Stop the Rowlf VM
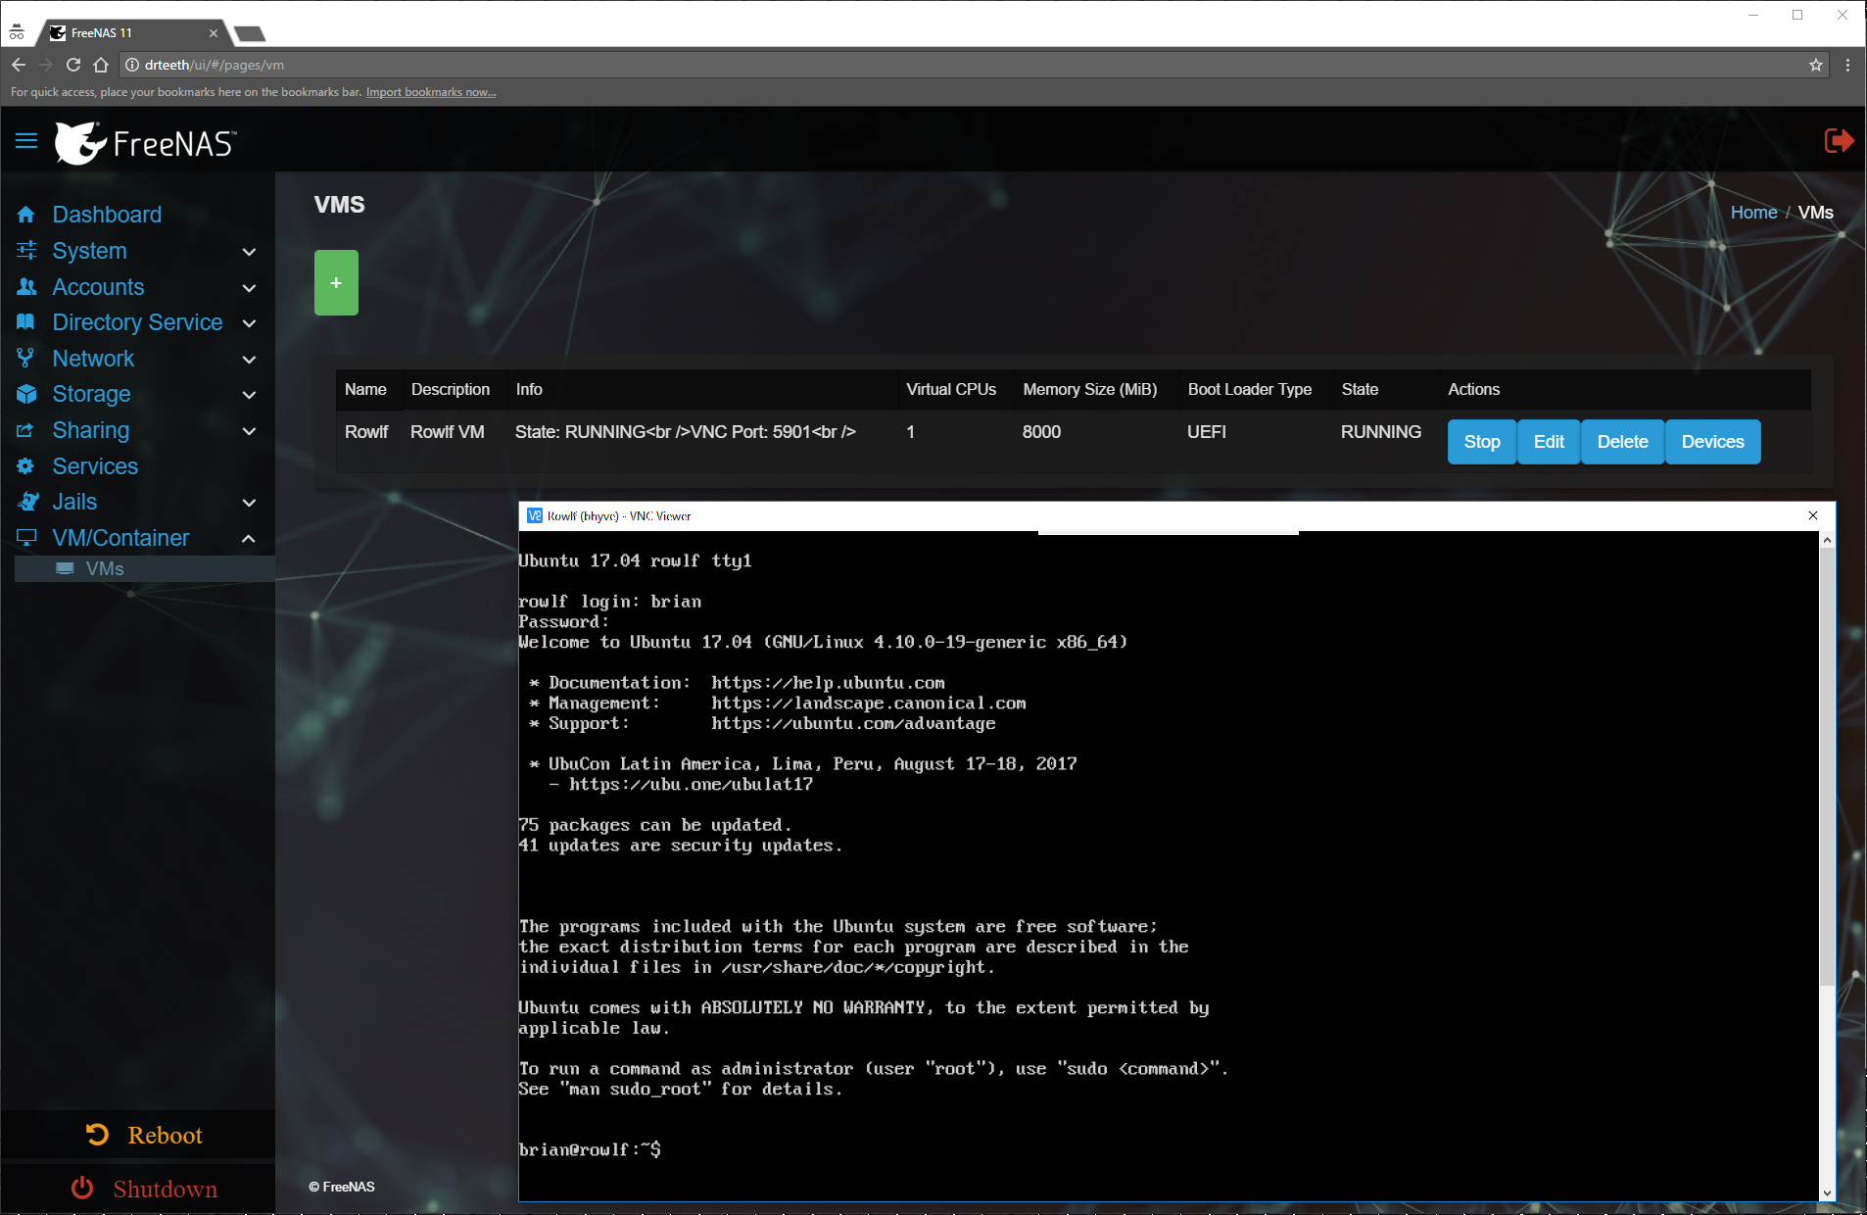1867x1215 pixels. click(1482, 442)
